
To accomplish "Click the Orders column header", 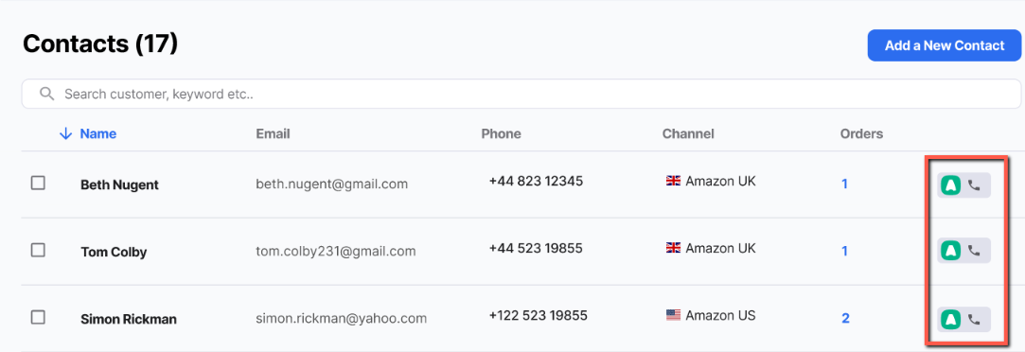I will [x=861, y=133].
